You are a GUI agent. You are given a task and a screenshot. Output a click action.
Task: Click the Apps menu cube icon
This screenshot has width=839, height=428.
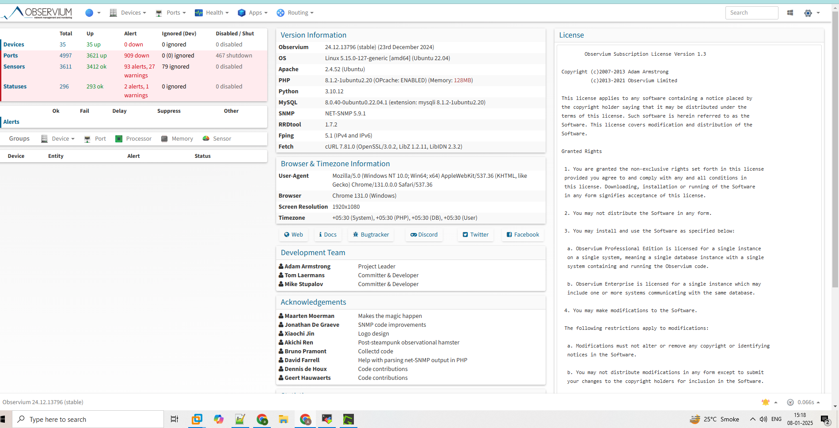(x=242, y=13)
